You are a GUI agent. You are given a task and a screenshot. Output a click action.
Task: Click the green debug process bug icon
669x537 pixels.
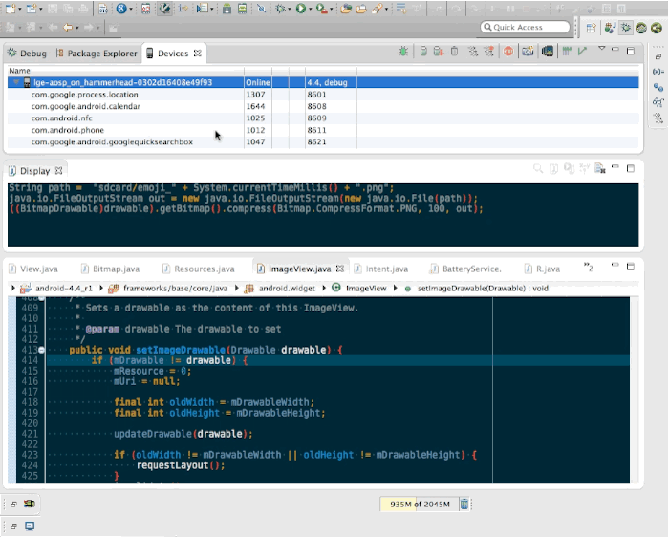[x=402, y=52]
